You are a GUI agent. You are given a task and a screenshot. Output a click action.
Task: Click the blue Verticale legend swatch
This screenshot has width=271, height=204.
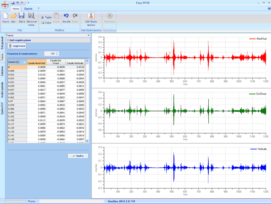coord(253,149)
